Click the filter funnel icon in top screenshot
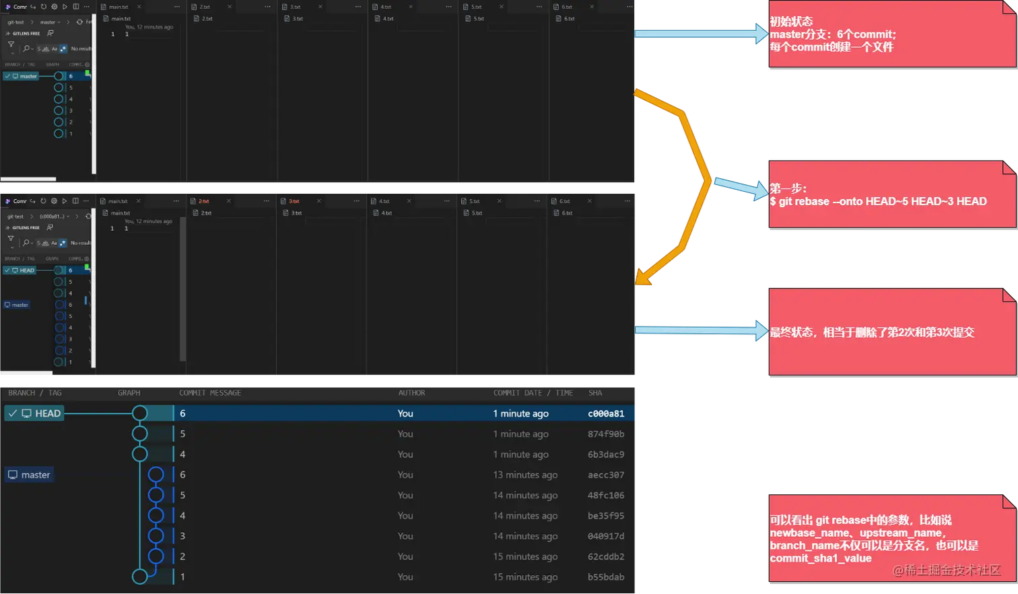1018x594 pixels. [11, 44]
